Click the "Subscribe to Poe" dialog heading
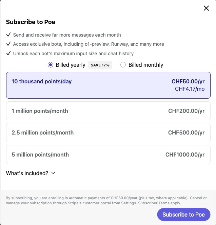 pos(31,22)
